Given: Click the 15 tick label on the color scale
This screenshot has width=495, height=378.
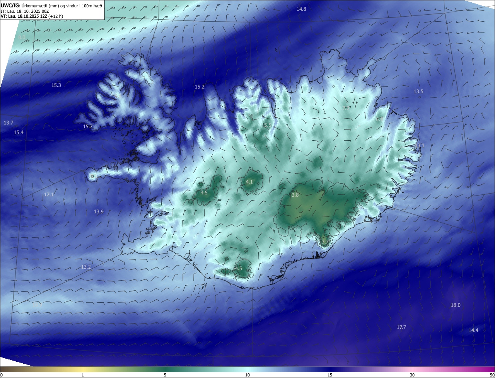Looking at the screenshot, I should 330,375.
